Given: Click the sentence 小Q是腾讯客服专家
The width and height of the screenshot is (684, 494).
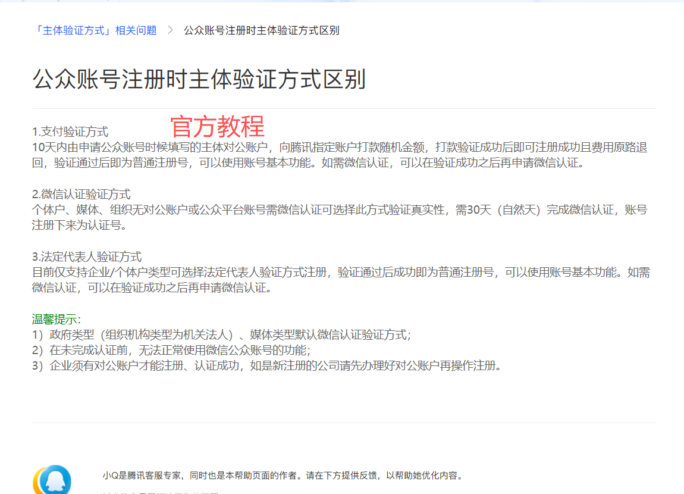Looking at the screenshot, I should click(x=283, y=475).
